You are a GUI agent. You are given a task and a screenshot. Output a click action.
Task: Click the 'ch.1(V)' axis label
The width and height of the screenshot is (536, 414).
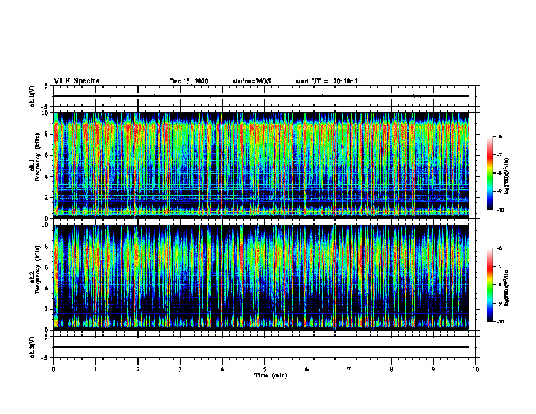tap(32, 96)
